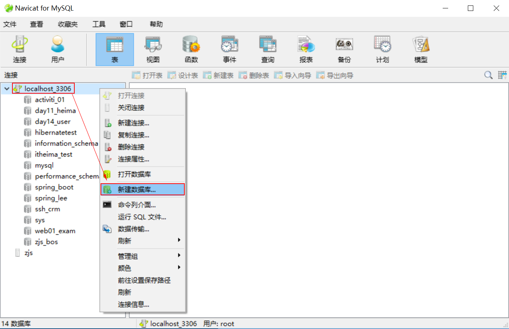Open the 查看 menu
Viewport: 509px width, 329px height.
36,24
